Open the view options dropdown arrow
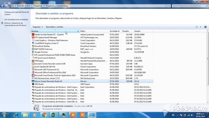 tap(201, 27)
